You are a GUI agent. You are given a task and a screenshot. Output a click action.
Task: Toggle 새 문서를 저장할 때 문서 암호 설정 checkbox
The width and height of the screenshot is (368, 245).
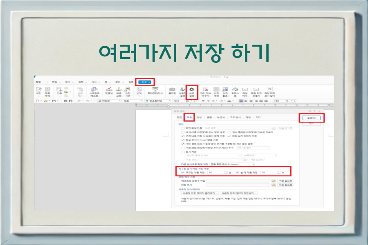(x=183, y=132)
